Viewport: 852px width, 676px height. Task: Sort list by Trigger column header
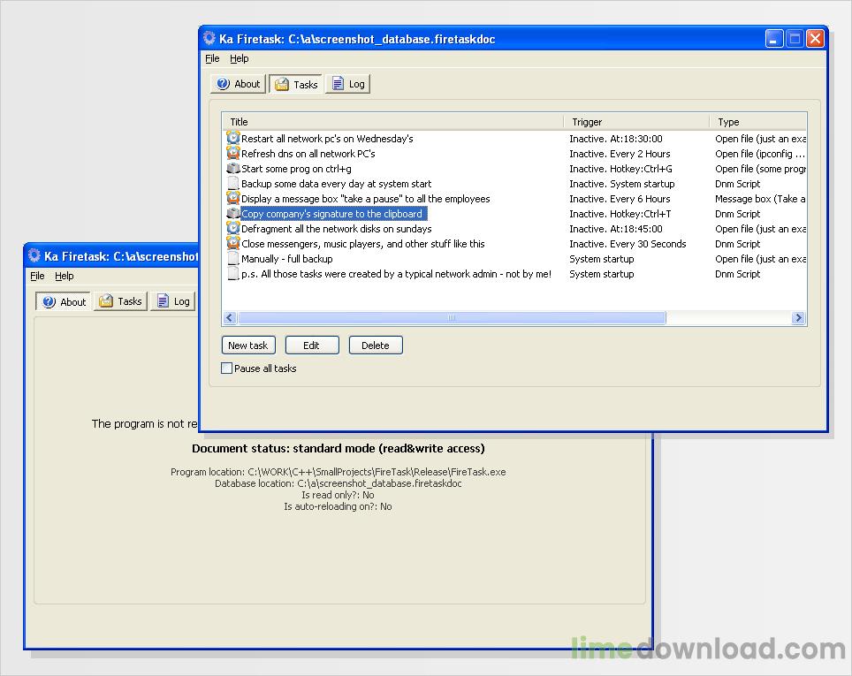tap(636, 122)
